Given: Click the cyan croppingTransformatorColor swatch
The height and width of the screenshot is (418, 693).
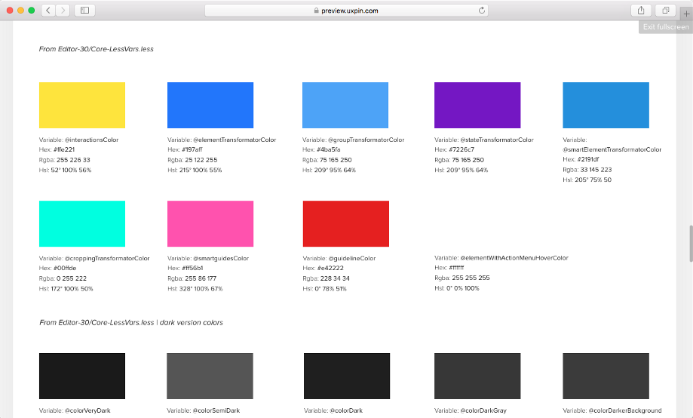Looking at the screenshot, I should (x=81, y=223).
